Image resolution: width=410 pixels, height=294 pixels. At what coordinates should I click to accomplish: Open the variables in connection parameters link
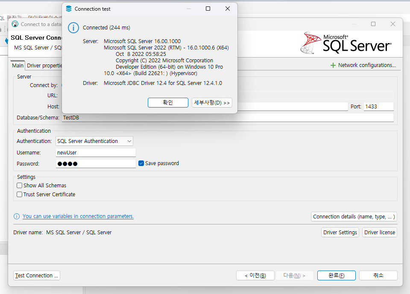click(x=78, y=216)
